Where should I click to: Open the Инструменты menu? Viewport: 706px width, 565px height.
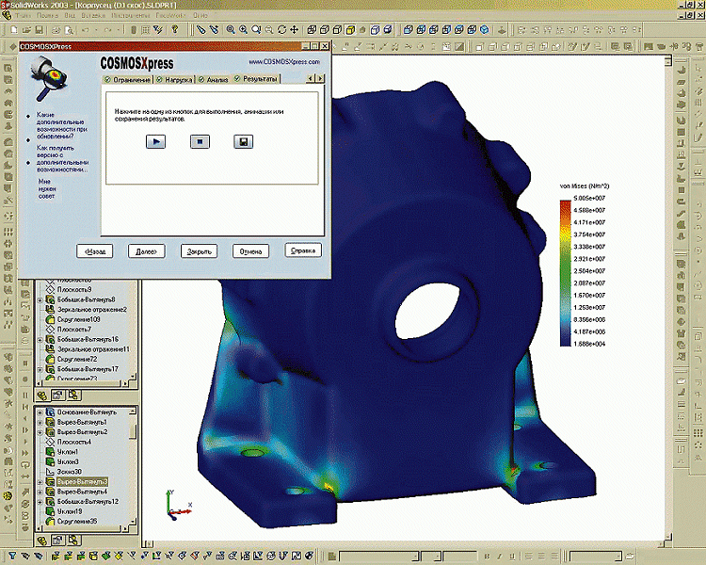[131, 15]
